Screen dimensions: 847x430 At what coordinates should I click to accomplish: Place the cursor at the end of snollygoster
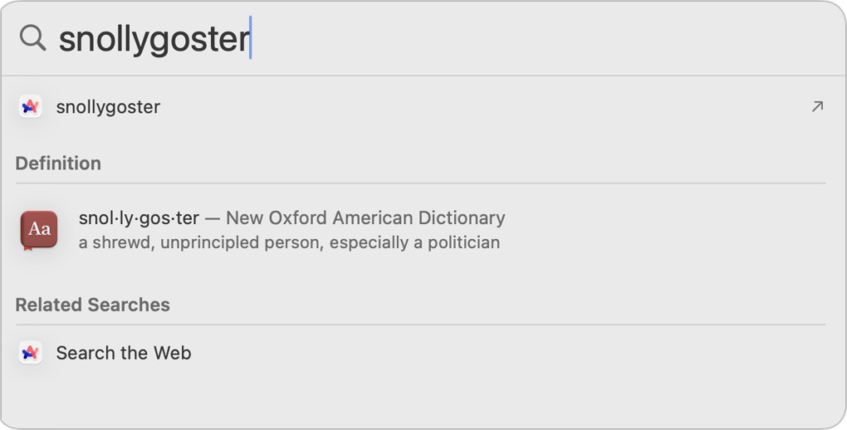point(250,39)
